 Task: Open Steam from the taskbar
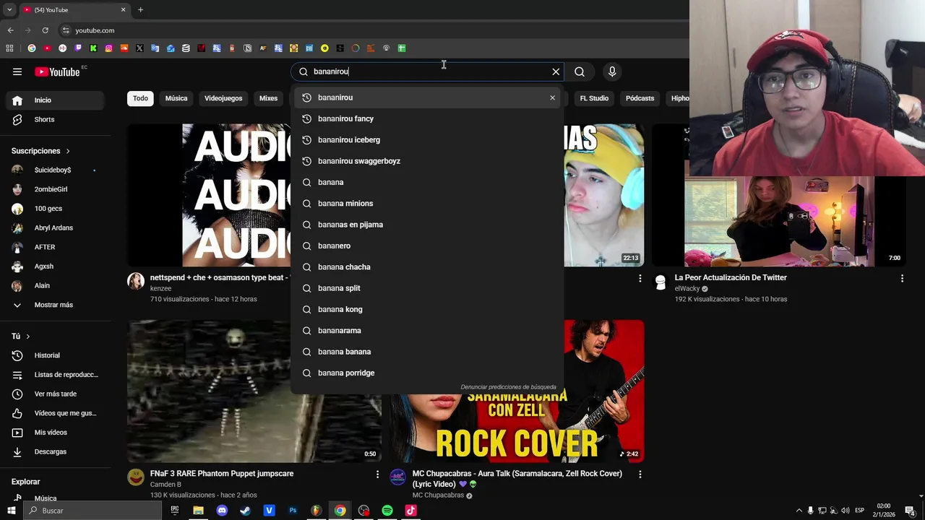(245, 511)
